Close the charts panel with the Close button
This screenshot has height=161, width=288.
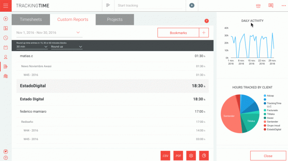click(x=268, y=156)
